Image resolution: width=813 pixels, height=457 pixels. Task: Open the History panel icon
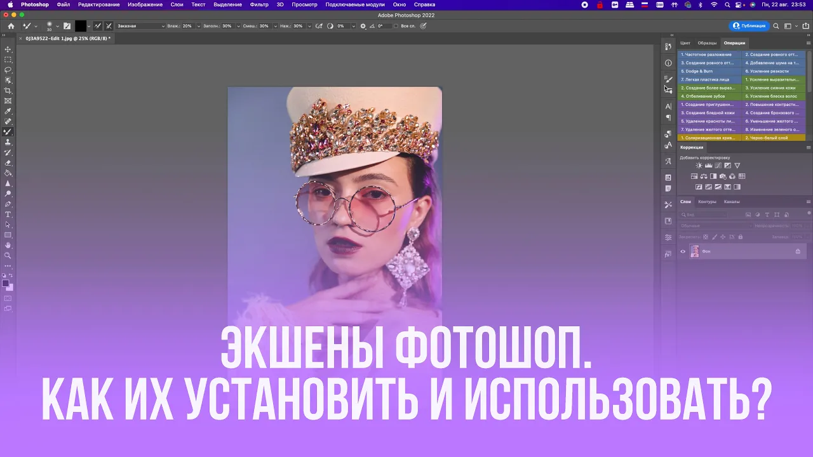668,47
